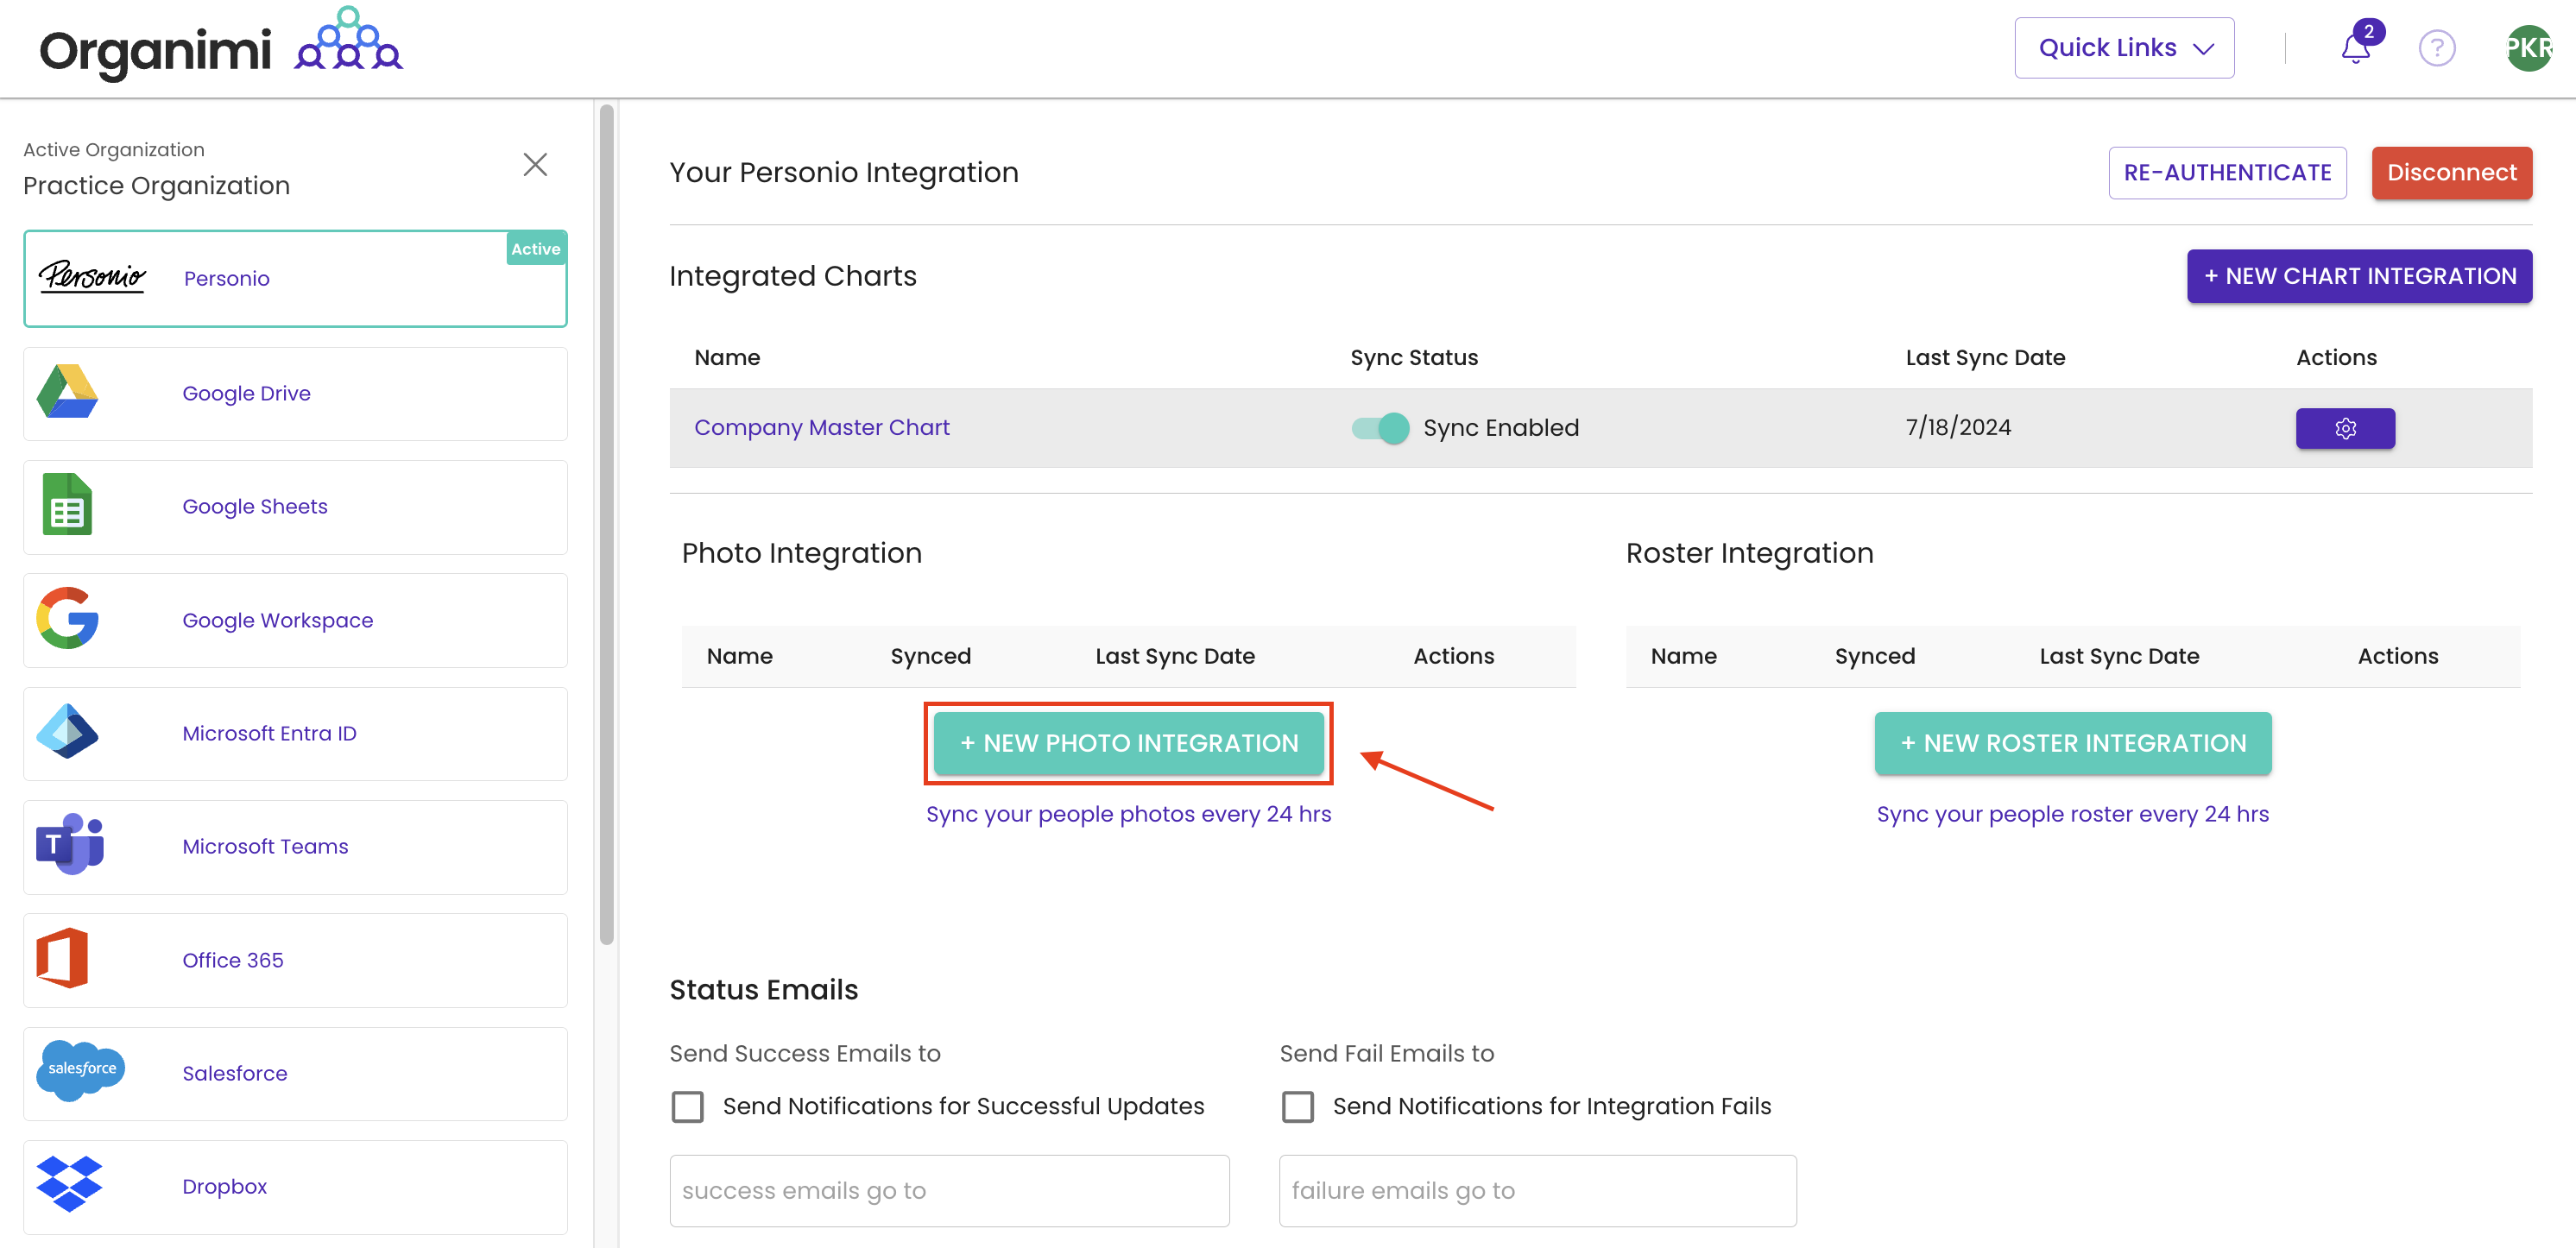This screenshot has height=1248, width=2576.
Task: Click the Roster Integration Name header
Action: click(1683, 656)
